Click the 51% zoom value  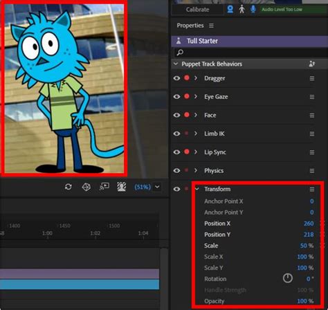[143, 187]
